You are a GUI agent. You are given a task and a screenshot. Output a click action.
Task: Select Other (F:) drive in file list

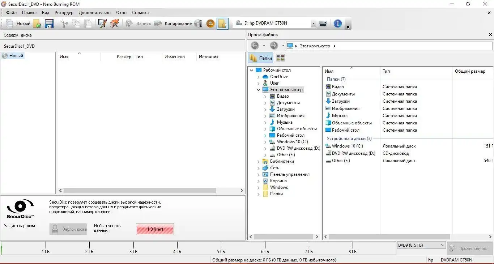(341, 161)
